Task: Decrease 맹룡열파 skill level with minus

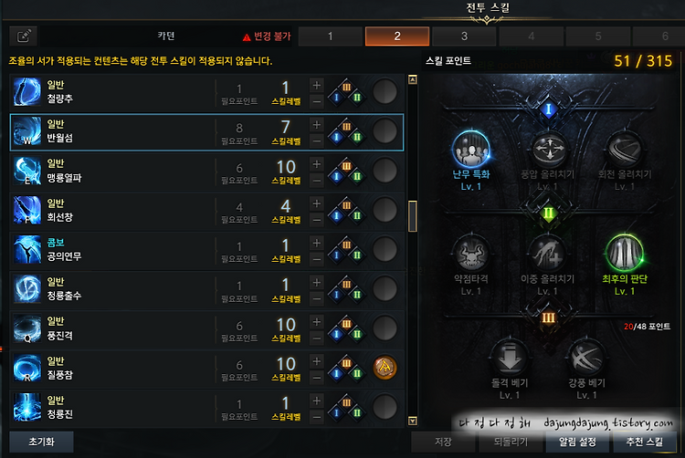Action: click(317, 180)
